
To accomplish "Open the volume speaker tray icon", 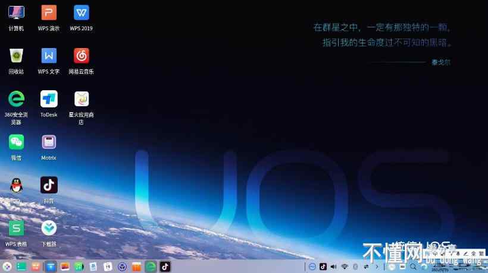I will click(334, 266).
